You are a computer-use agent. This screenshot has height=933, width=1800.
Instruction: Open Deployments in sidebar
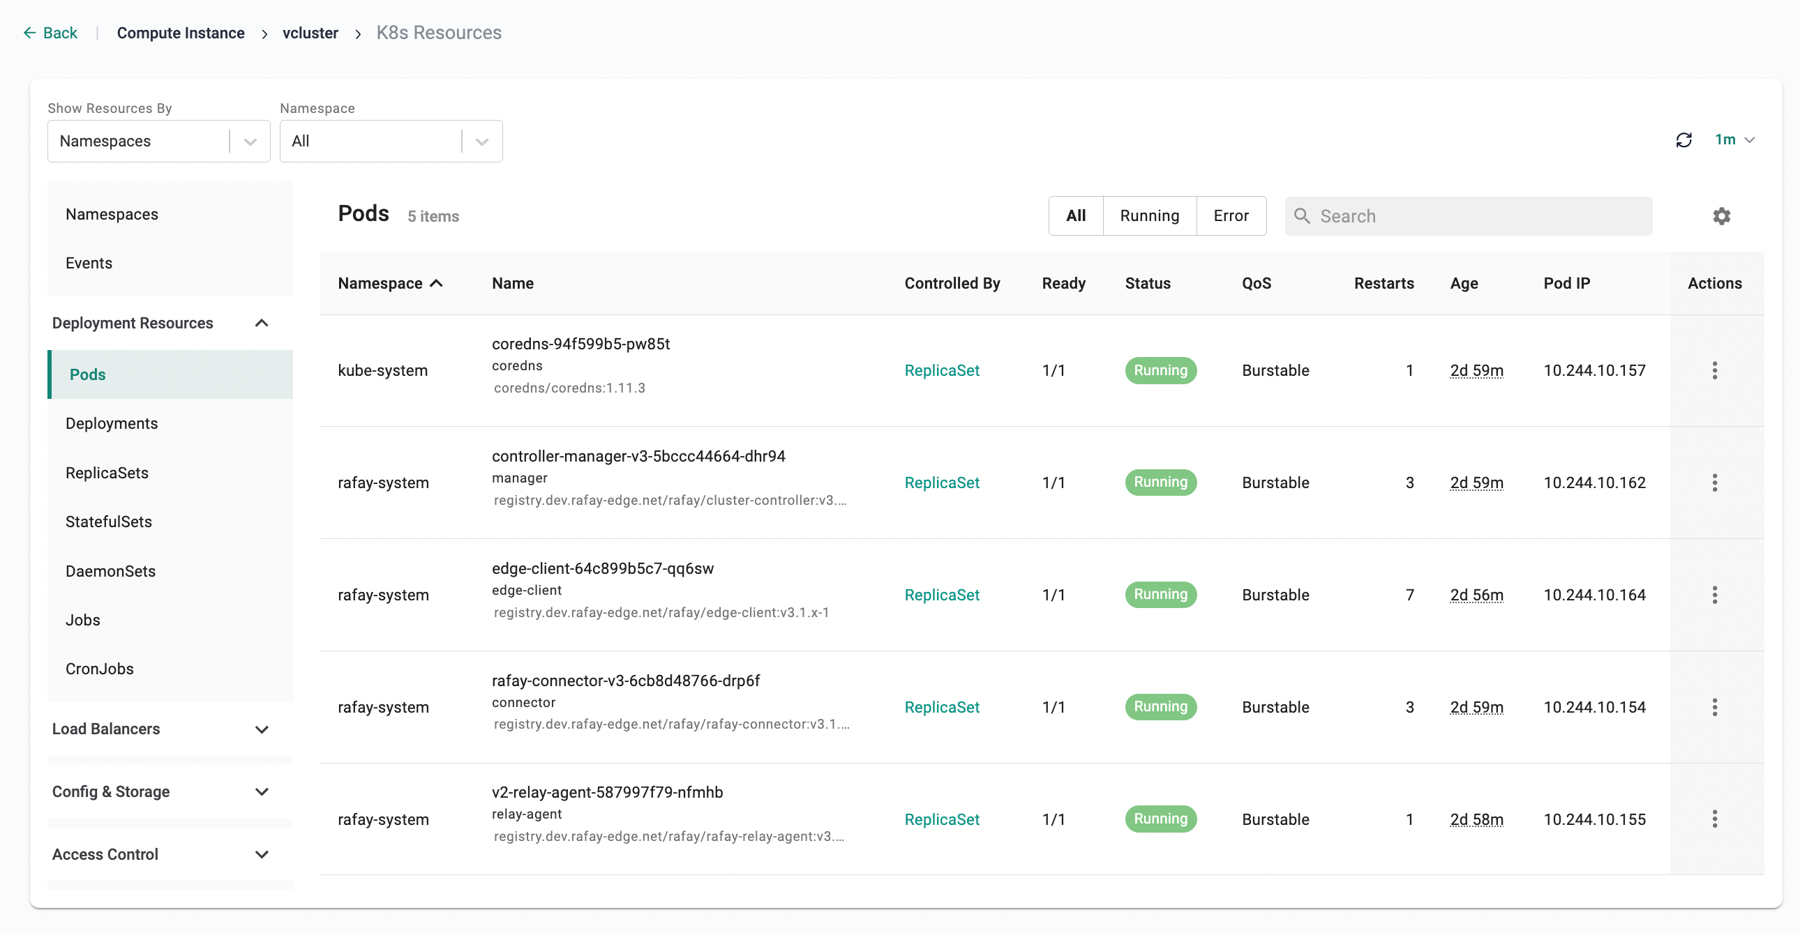click(x=170, y=423)
